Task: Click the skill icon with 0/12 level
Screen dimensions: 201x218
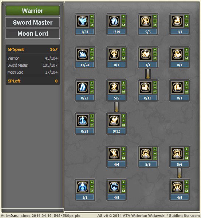Action: [x=114, y=120]
